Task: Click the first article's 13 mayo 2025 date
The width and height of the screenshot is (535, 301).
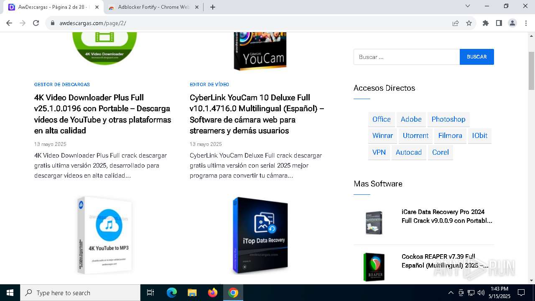Action: click(50, 144)
